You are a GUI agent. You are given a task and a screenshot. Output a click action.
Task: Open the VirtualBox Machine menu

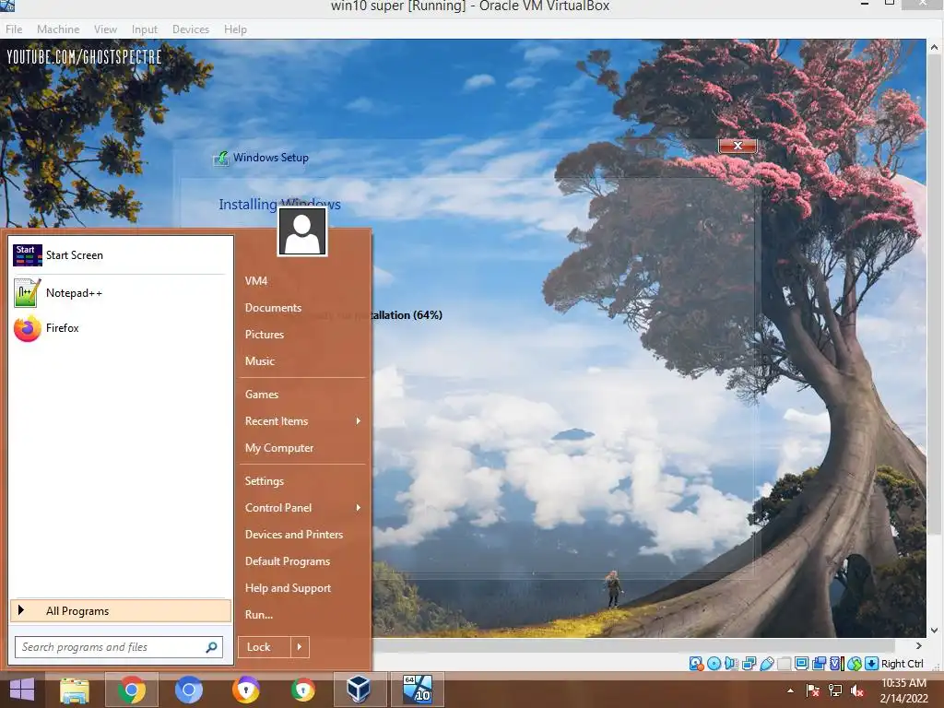[58, 29]
